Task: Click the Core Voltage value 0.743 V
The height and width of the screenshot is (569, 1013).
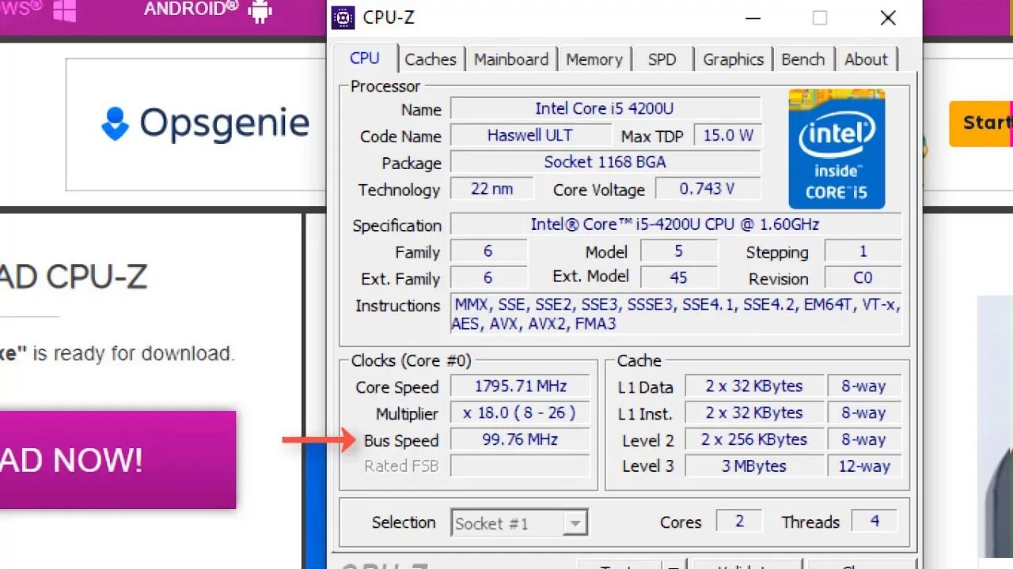Action: [x=708, y=189]
